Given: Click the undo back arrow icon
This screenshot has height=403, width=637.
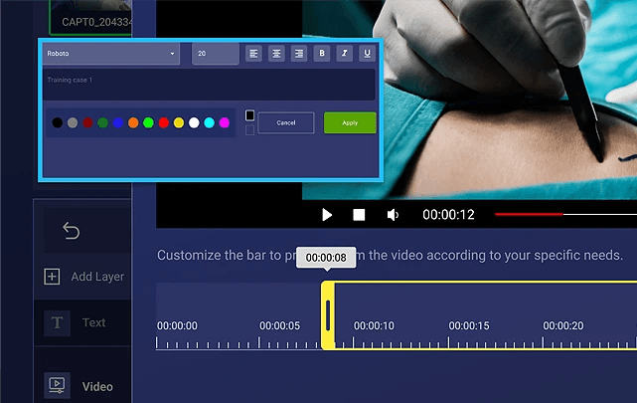Looking at the screenshot, I should pos(72,231).
